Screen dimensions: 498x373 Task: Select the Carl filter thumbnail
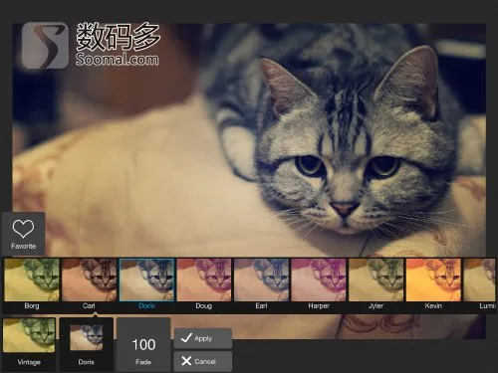click(89, 280)
